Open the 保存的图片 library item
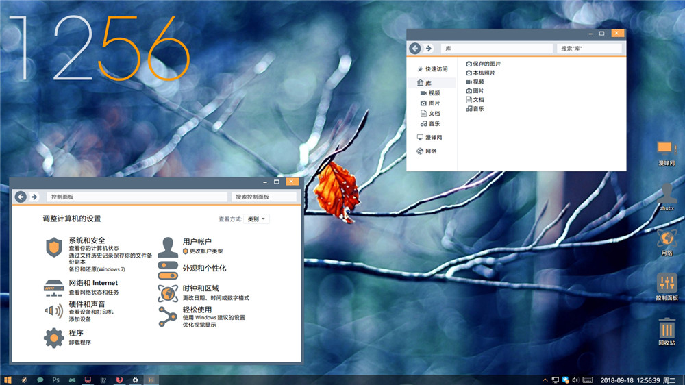 pyautogui.click(x=486, y=64)
